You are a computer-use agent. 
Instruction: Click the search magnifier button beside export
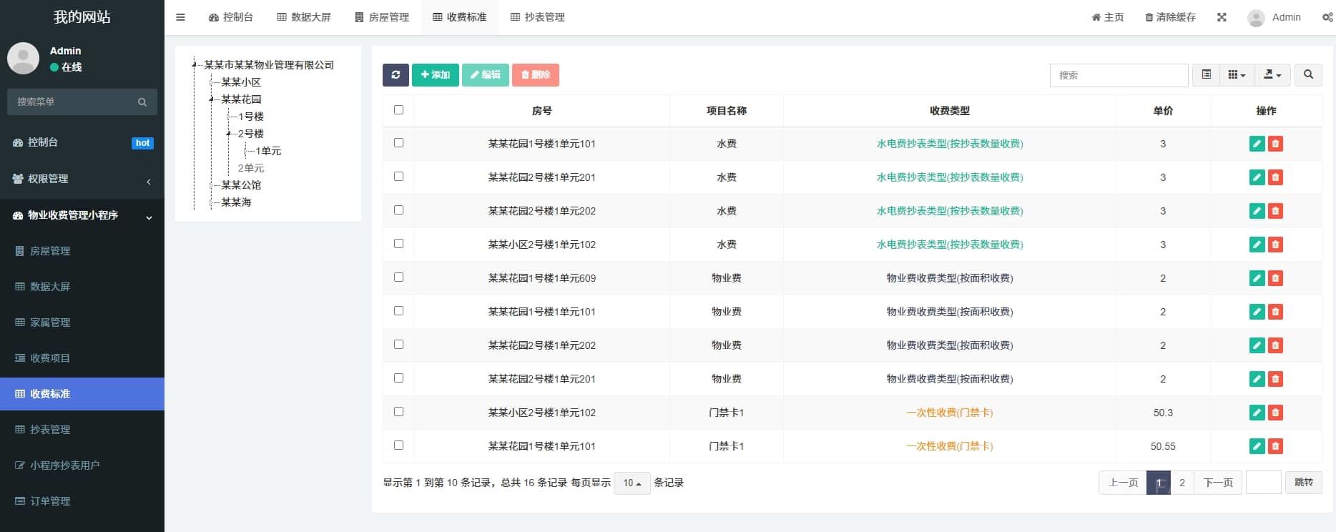1308,75
